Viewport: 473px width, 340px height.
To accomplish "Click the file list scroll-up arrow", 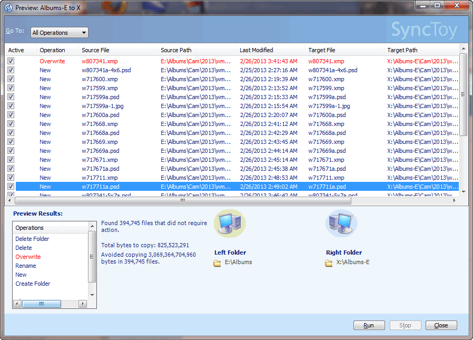I will (464, 48).
